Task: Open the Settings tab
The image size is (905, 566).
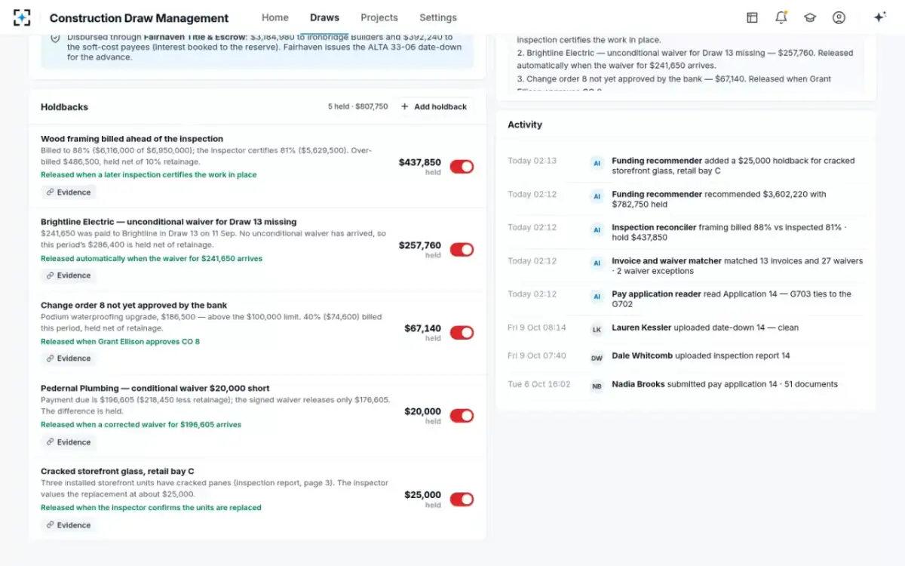Action: pos(438,17)
